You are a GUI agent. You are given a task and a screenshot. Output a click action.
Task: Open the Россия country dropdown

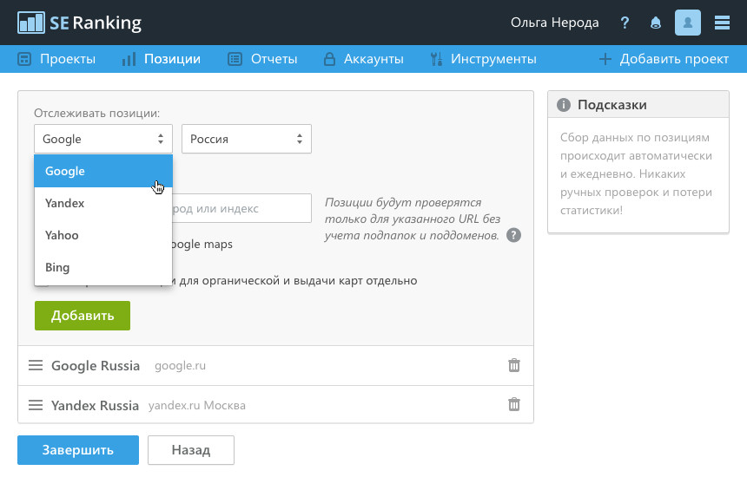(x=247, y=139)
